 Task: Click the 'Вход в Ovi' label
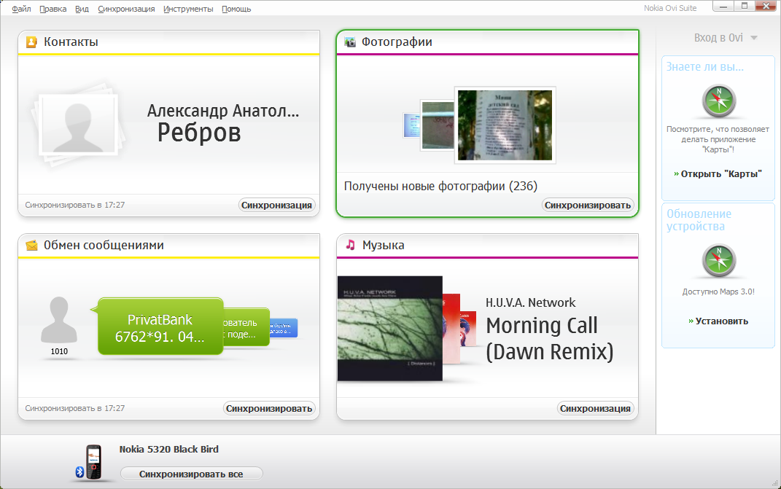718,38
